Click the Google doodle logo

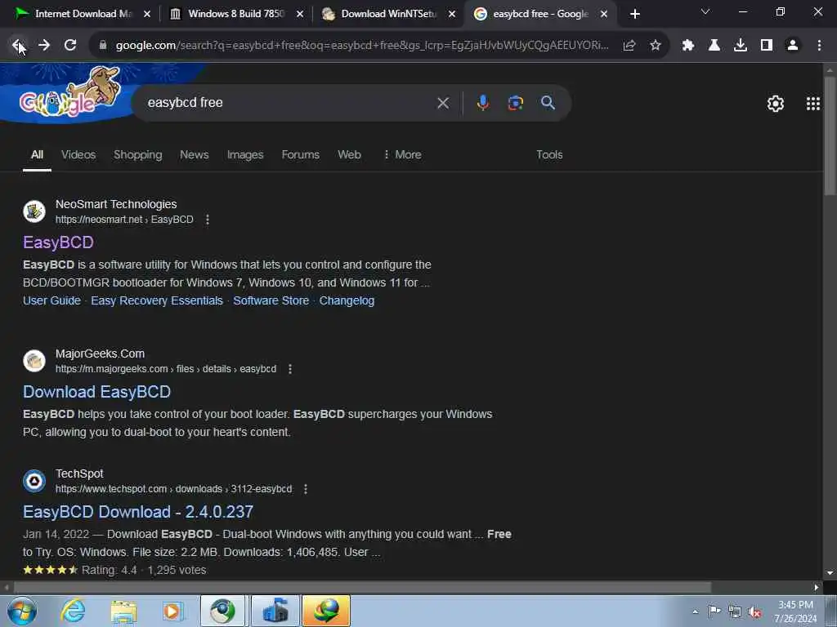click(x=69, y=93)
